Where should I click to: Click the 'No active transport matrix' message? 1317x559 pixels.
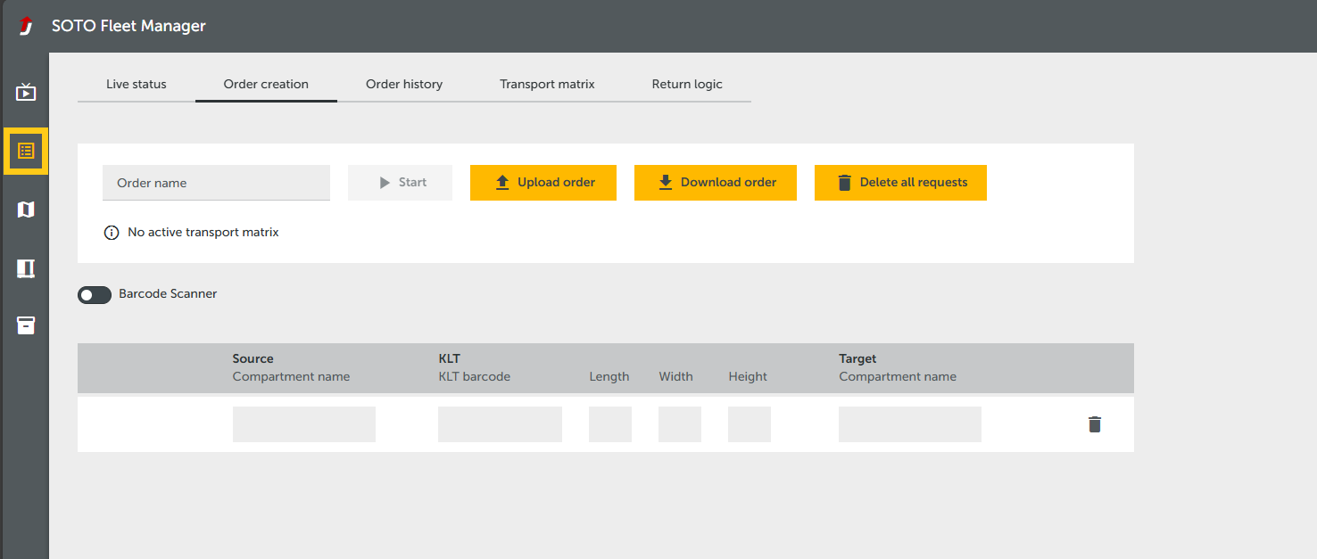click(203, 233)
